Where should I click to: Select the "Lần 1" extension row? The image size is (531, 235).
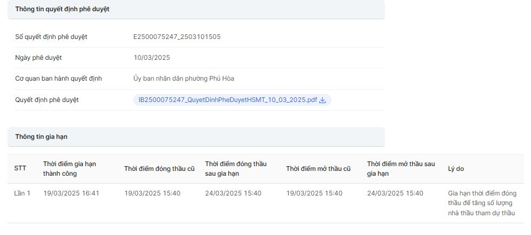(x=22, y=193)
